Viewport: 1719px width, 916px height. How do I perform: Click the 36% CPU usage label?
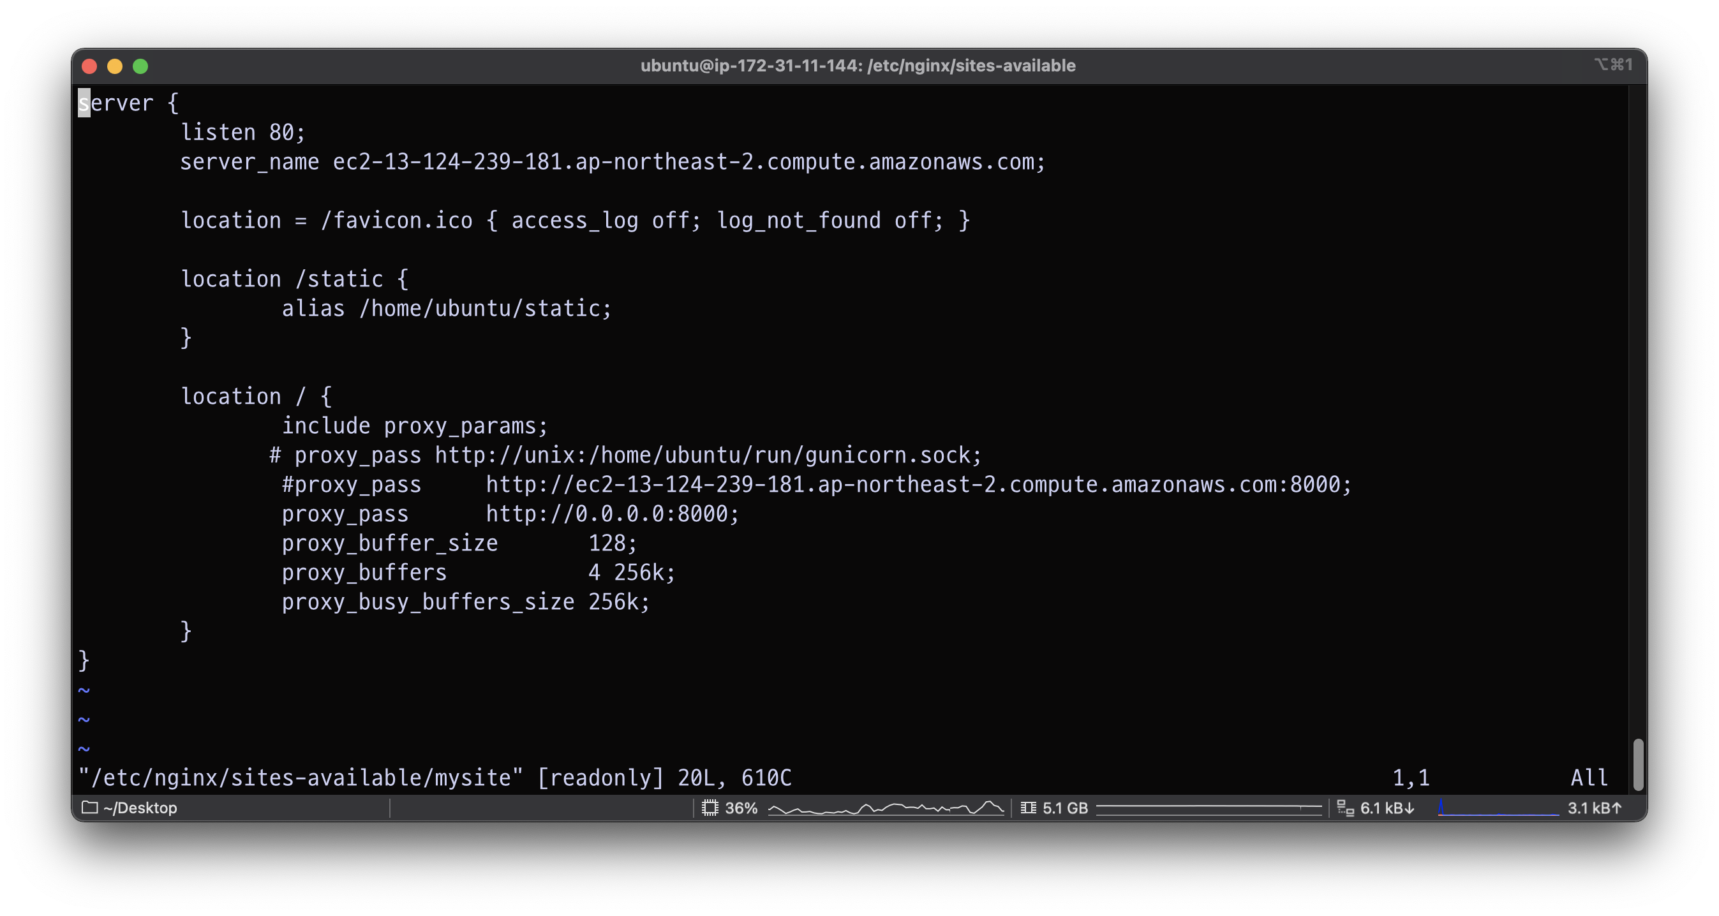coord(741,808)
